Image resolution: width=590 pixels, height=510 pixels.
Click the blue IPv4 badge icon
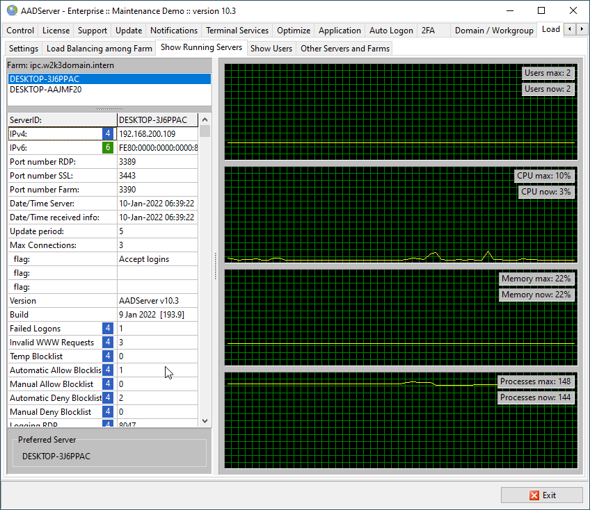pyautogui.click(x=108, y=134)
